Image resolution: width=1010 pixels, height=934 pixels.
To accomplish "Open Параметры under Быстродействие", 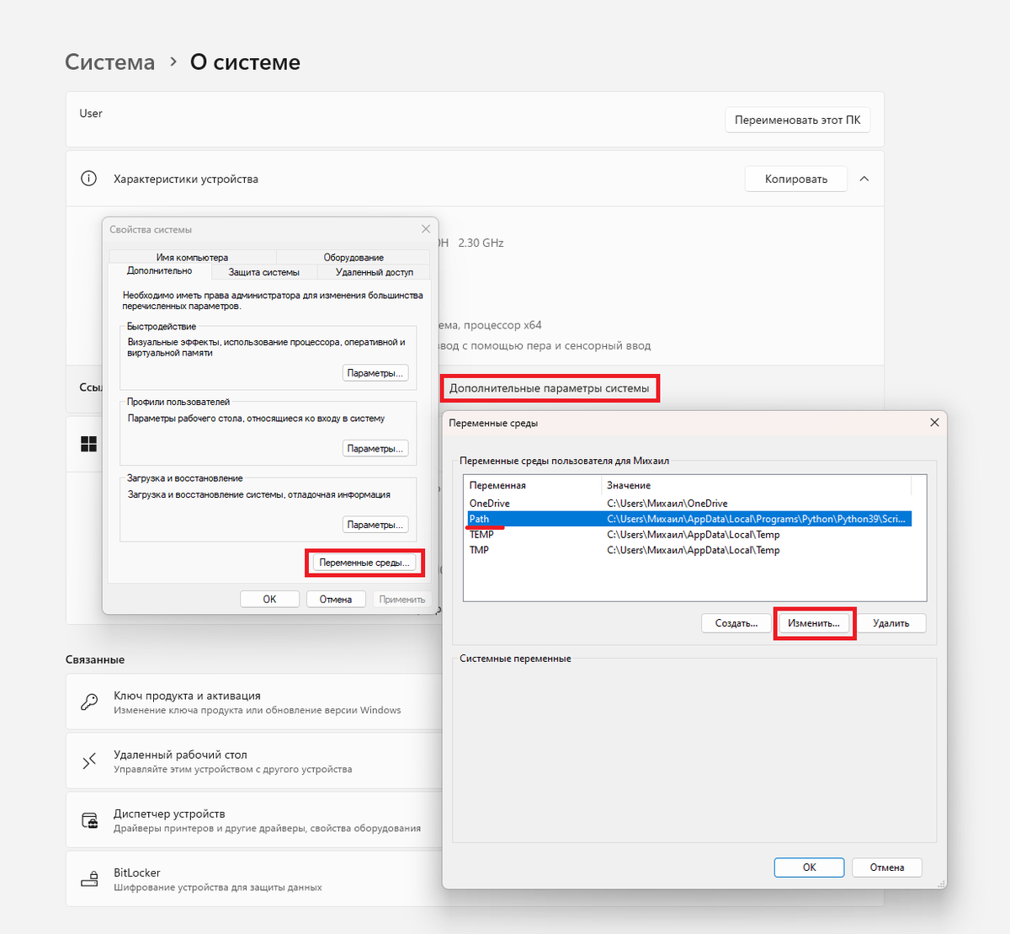I will [375, 373].
